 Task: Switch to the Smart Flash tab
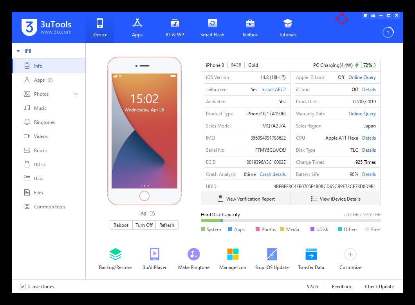(x=212, y=27)
